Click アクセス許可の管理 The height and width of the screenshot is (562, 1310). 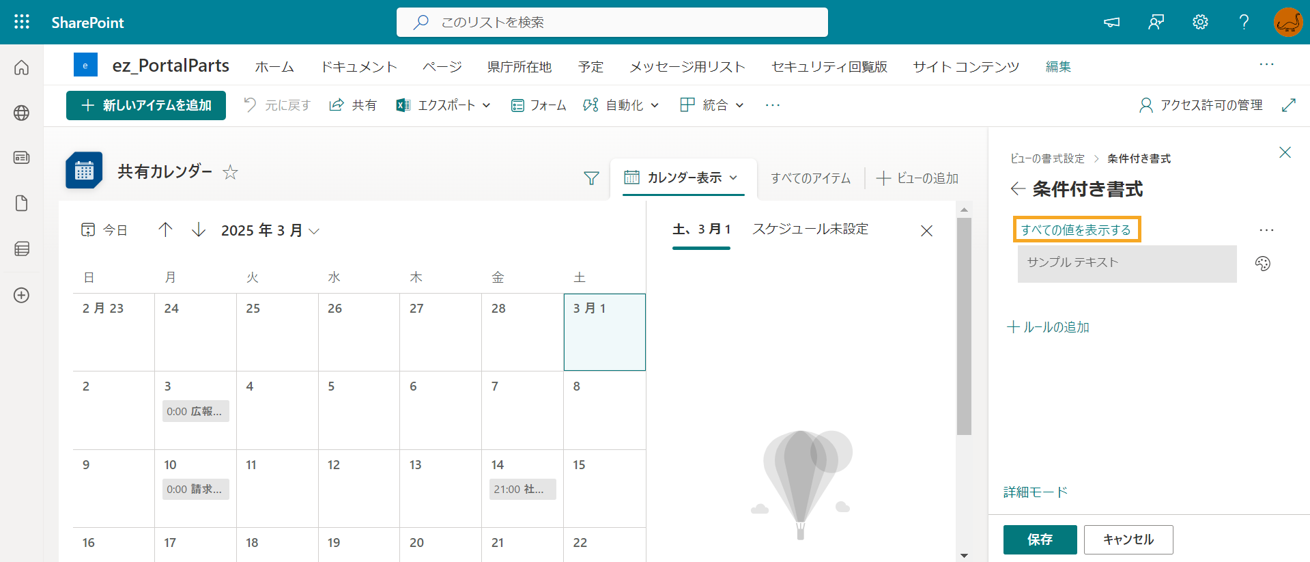pos(1201,105)
